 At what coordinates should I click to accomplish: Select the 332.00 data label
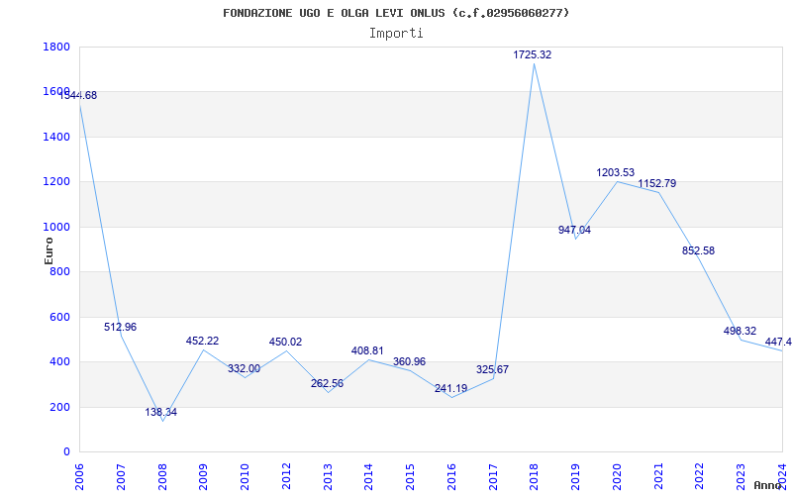(244, 368)
